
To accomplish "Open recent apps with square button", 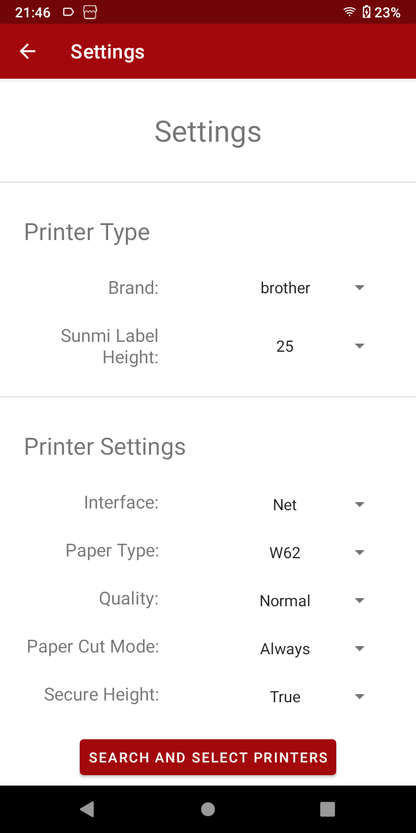I will pos(328,809).
